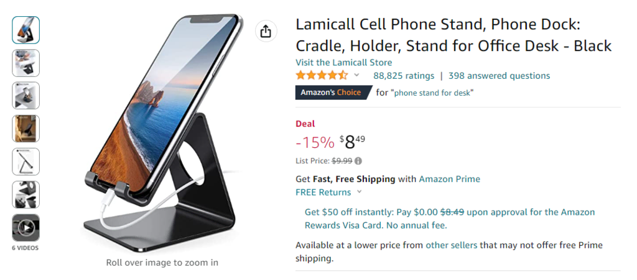
Task: Open the 398 answered questions link
Action: (499, 76)
